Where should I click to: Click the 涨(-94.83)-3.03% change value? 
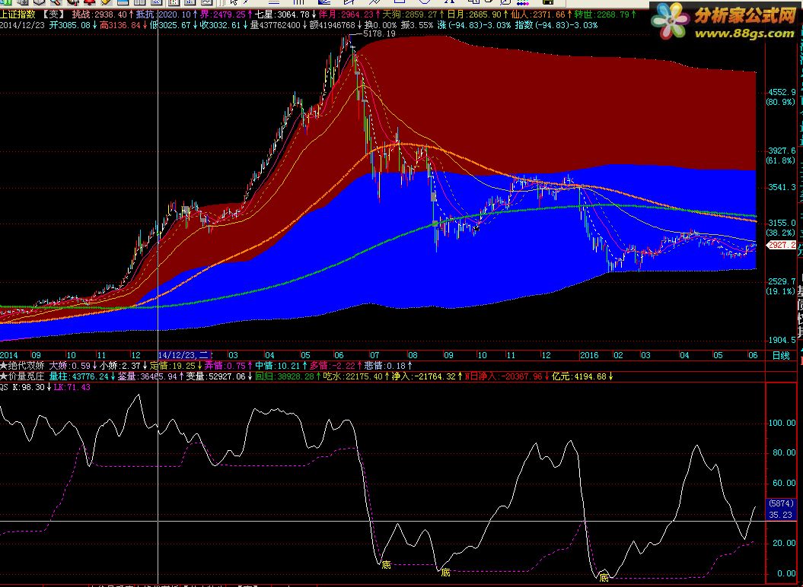(x=473, y=25)
